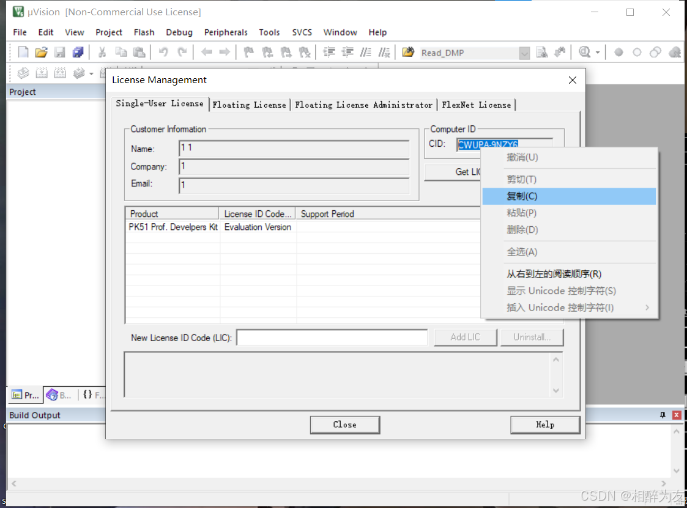Click the New file toolbar icon
The width and height of the screenshot is (687, 508).
(x=23, y=53)
